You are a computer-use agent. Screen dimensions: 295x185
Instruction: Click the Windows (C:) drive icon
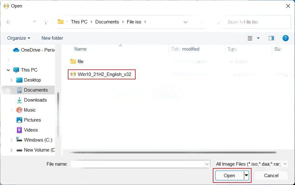pos(19,139)
